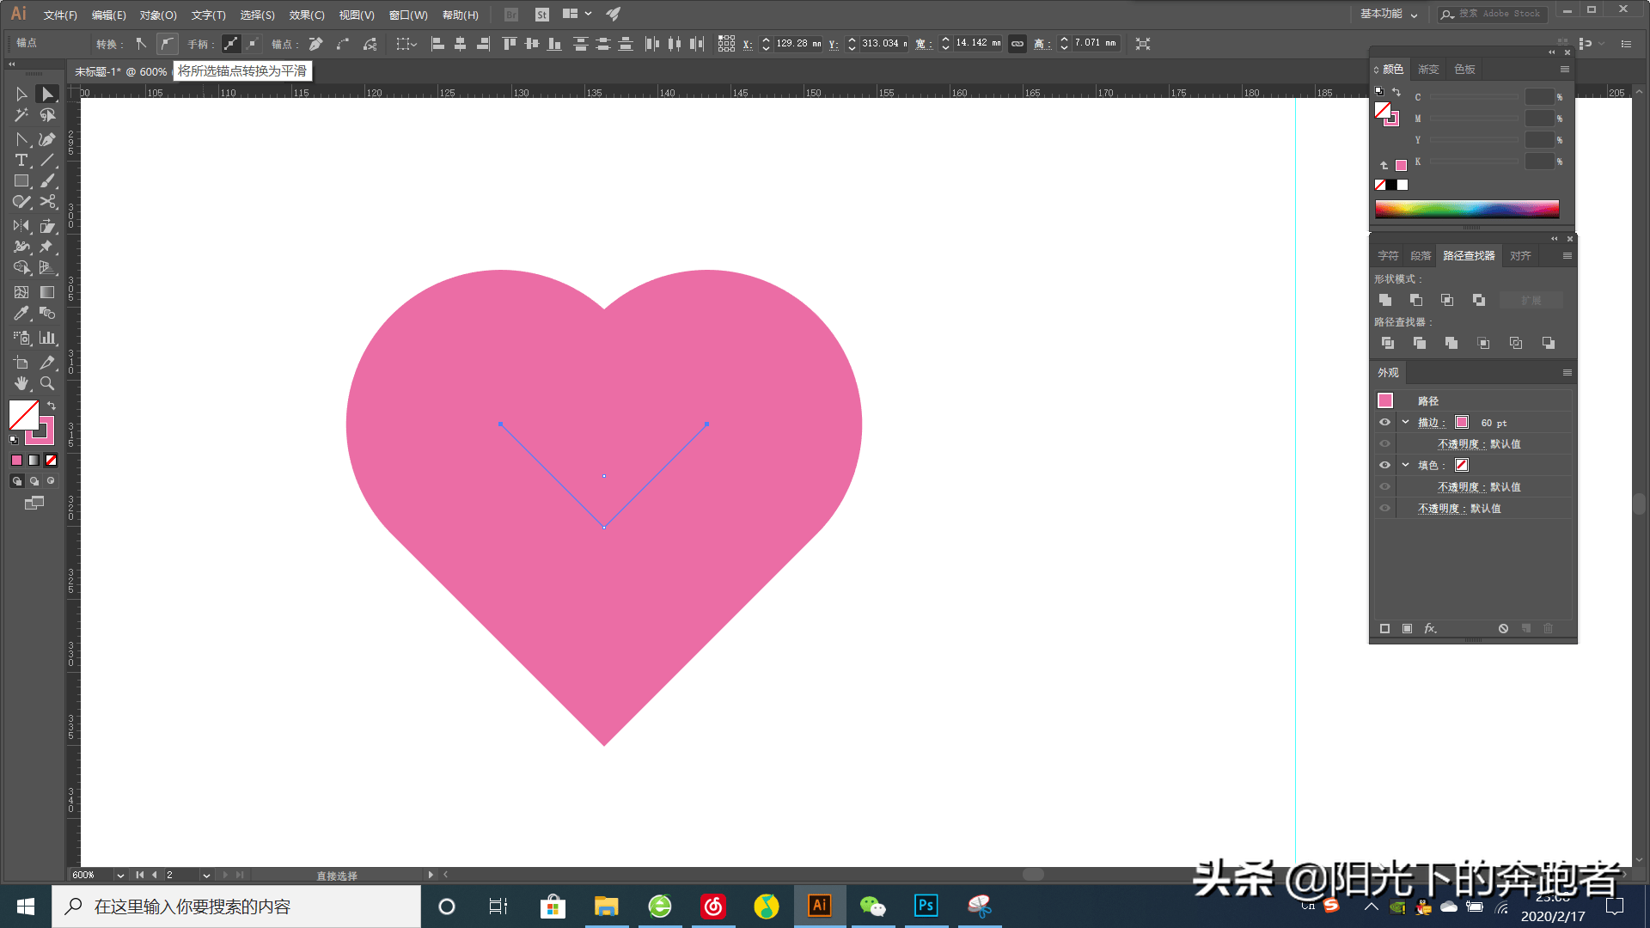
Task: Choose the Magic Wand tool
Action: coord(21,115)
